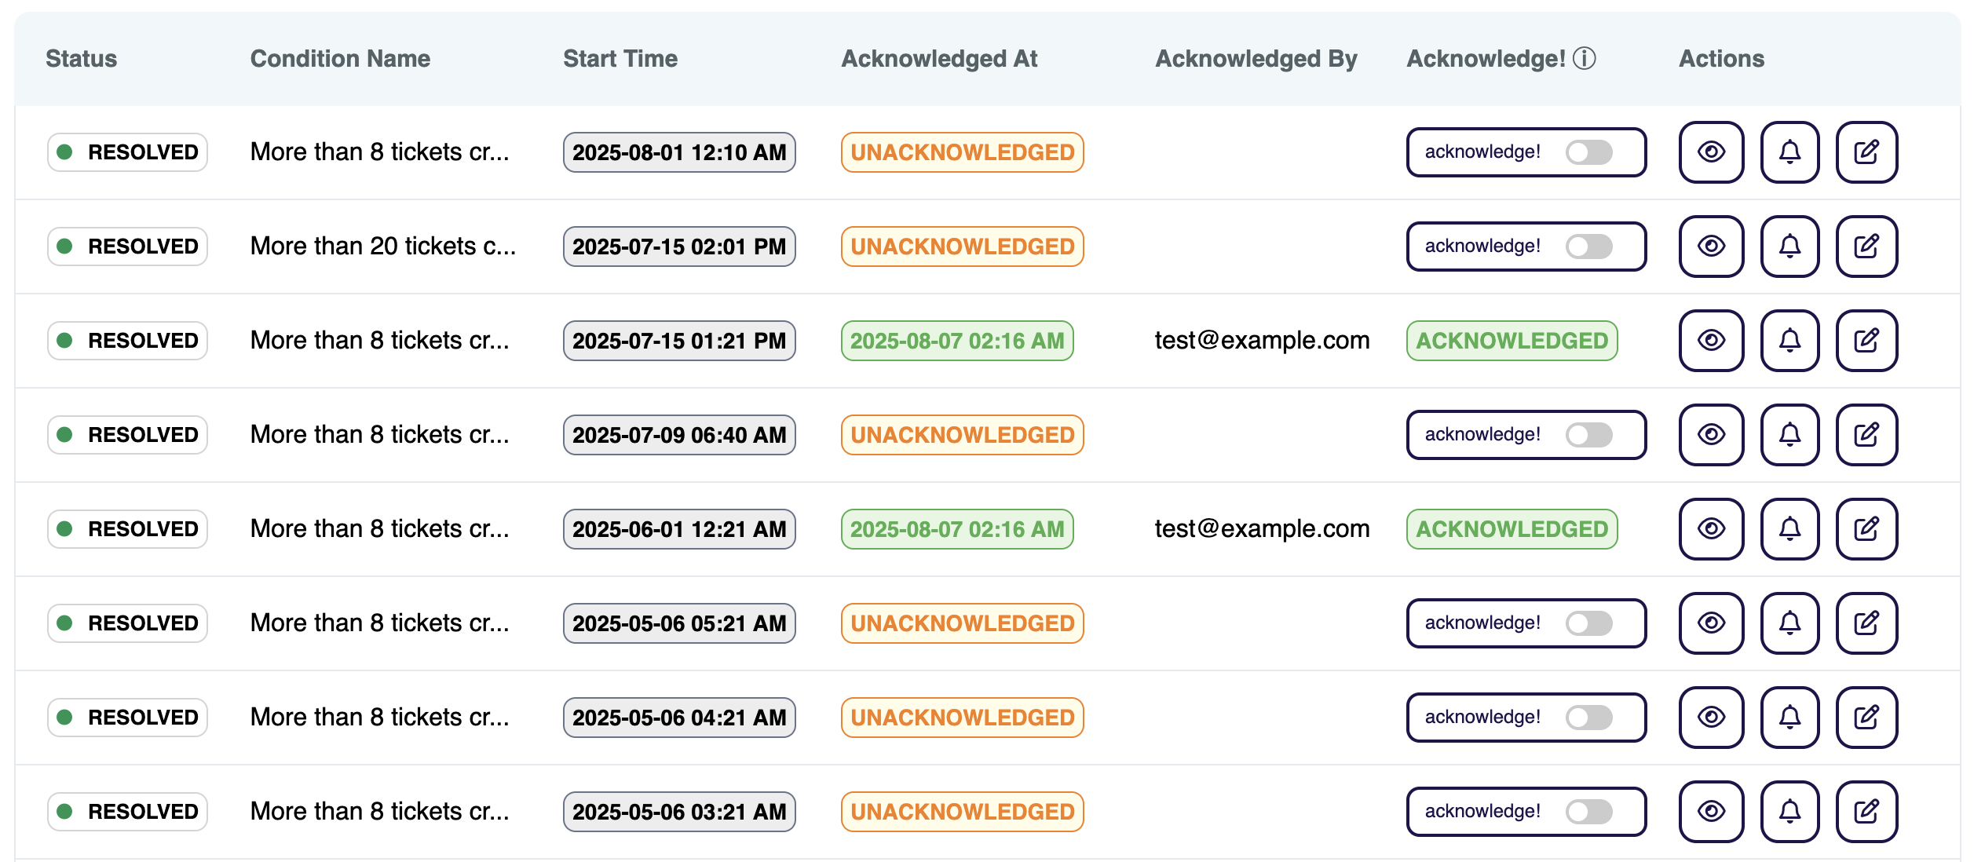This screenshot has width=1974, height=862.
Task: Click edit icon for 2025-08-01 12:10 AM row
Action: tap(1866, 152)
